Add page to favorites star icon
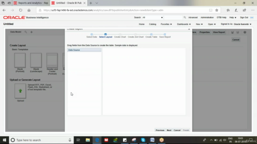This screenshot has height=144, width=257. 217,10
